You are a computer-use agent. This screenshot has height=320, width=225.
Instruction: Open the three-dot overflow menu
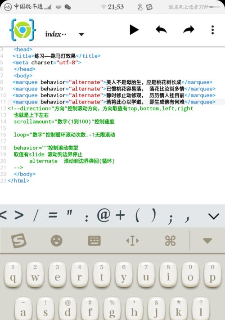212,30
